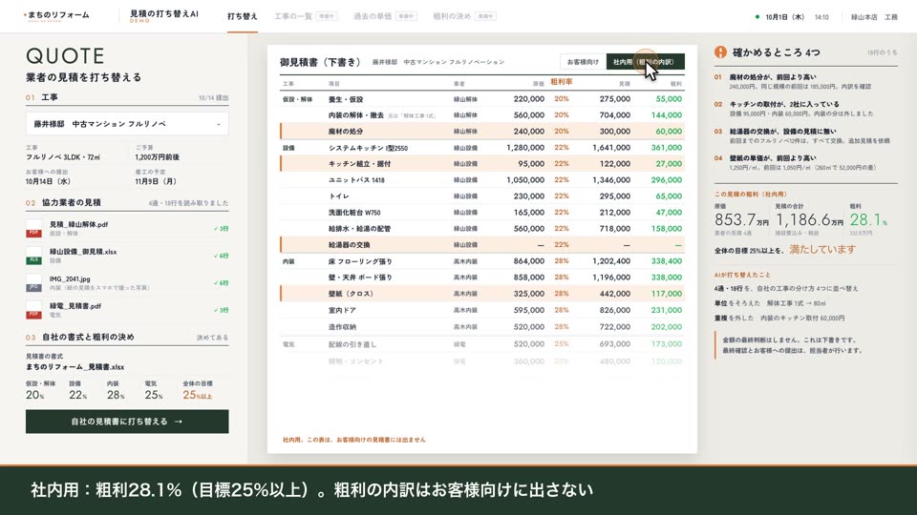Click the 廃材の処分 row name
The width and height of the screenshot is (917, 515).
pos(346,132)
